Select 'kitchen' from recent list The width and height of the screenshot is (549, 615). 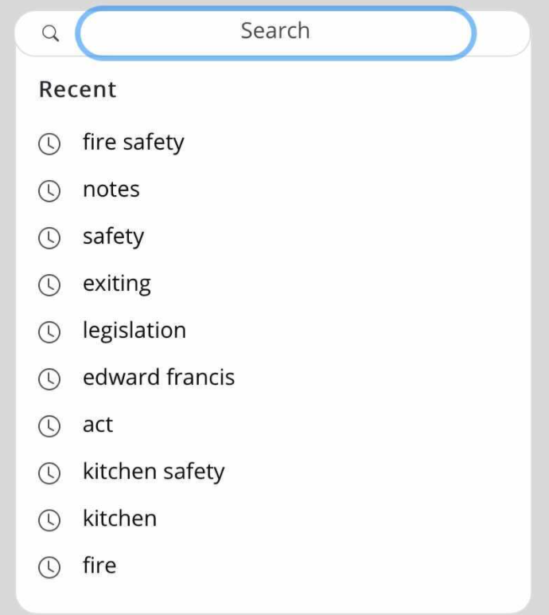119,519
